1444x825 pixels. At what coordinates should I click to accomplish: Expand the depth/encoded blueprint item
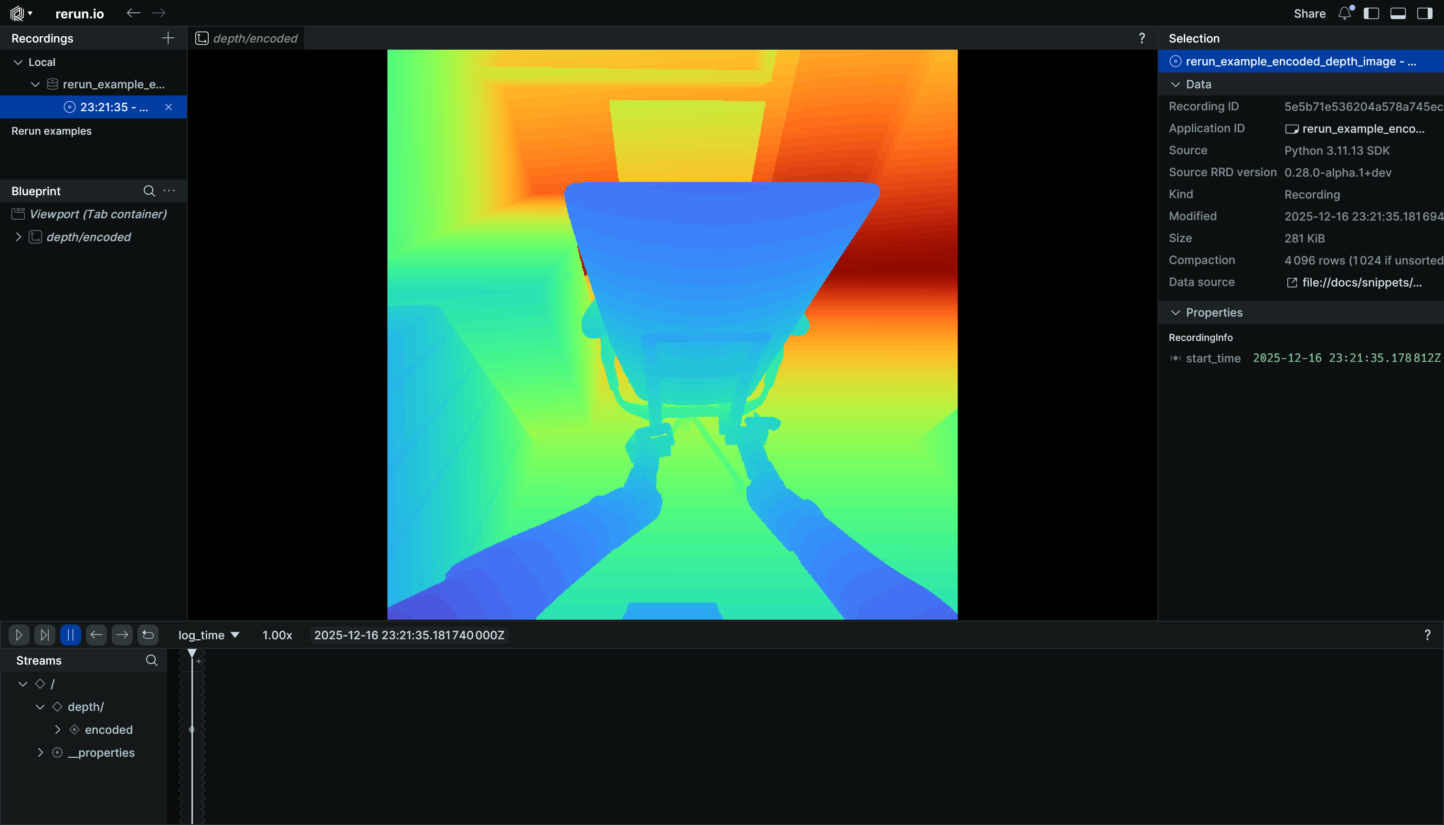[18, 237]
